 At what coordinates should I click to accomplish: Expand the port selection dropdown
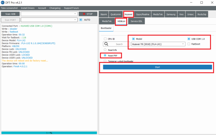coord(49,20)
